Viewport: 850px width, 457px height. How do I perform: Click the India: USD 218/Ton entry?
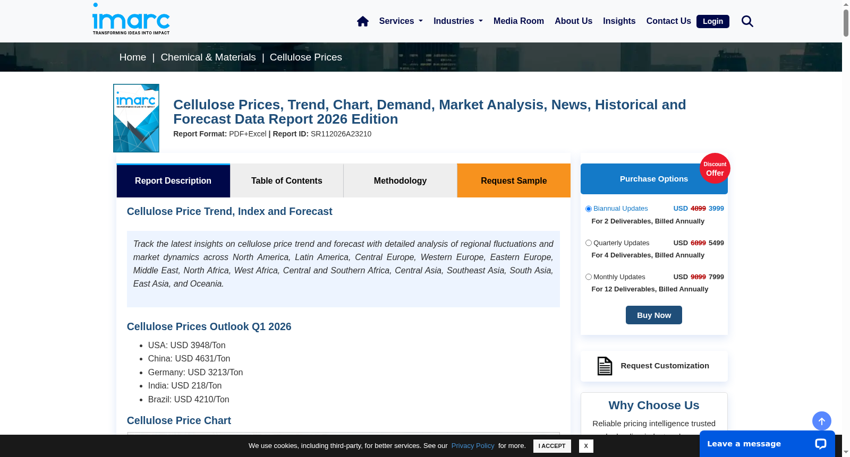[x=185, y=386]
